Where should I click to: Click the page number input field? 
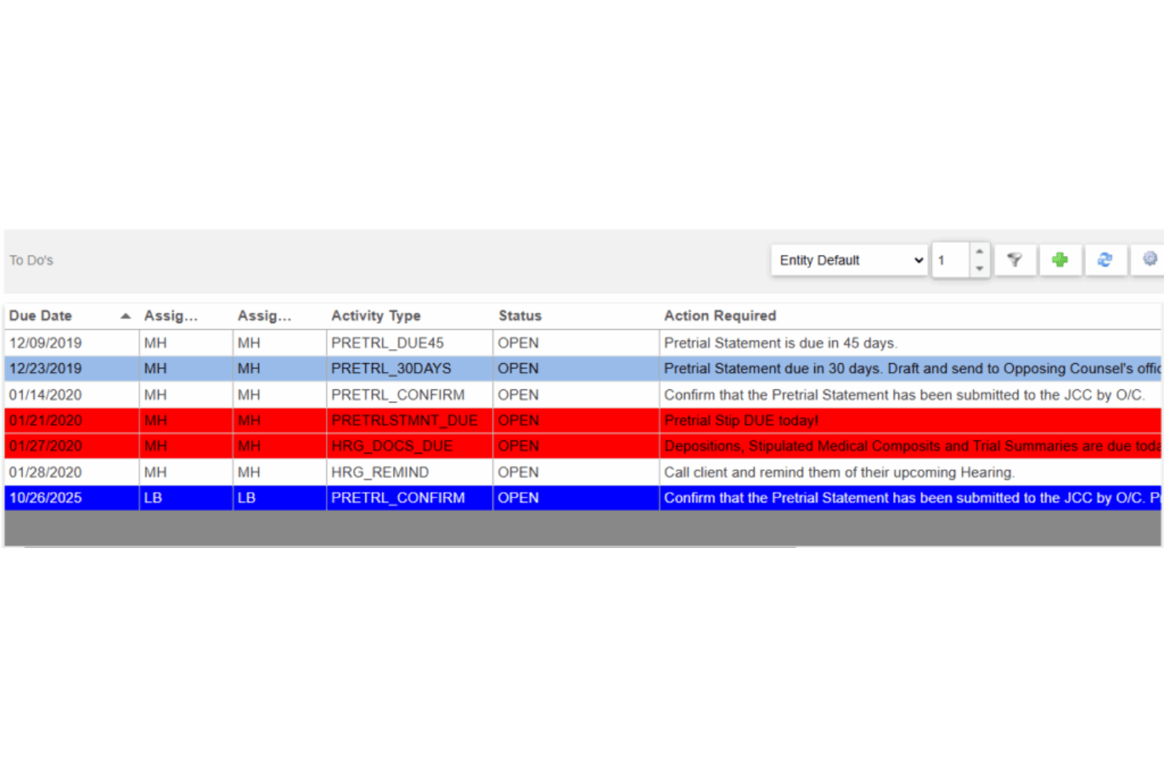click(950, 260)
